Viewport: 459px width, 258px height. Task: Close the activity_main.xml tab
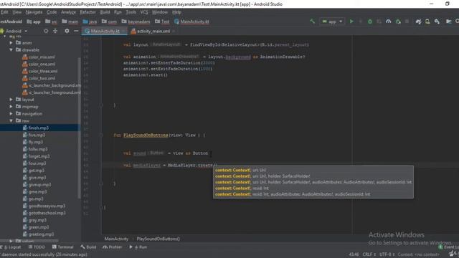(x=174, y=31)
